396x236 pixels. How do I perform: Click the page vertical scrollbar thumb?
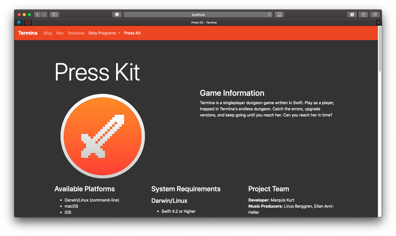click(380, 49)
